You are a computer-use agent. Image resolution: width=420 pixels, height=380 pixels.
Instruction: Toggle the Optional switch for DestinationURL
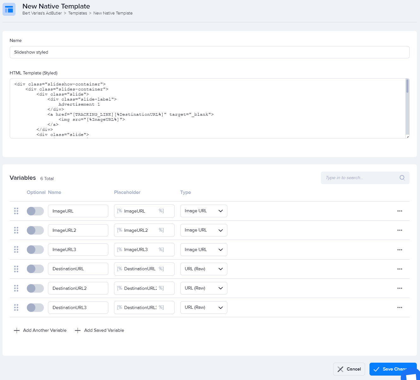(35, 269)
